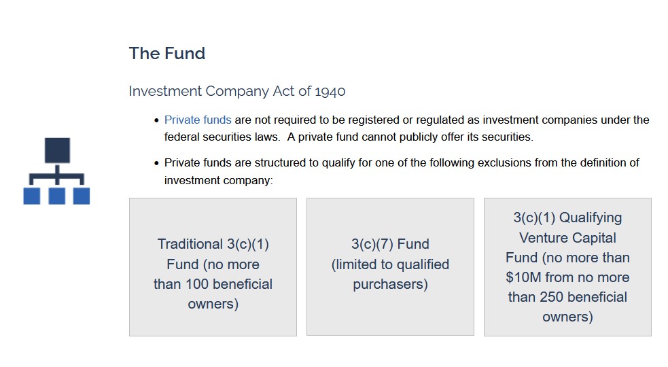Click the '$10M from no more' text
The height and width of the screenshot is (367, 668).
(567, 277)
